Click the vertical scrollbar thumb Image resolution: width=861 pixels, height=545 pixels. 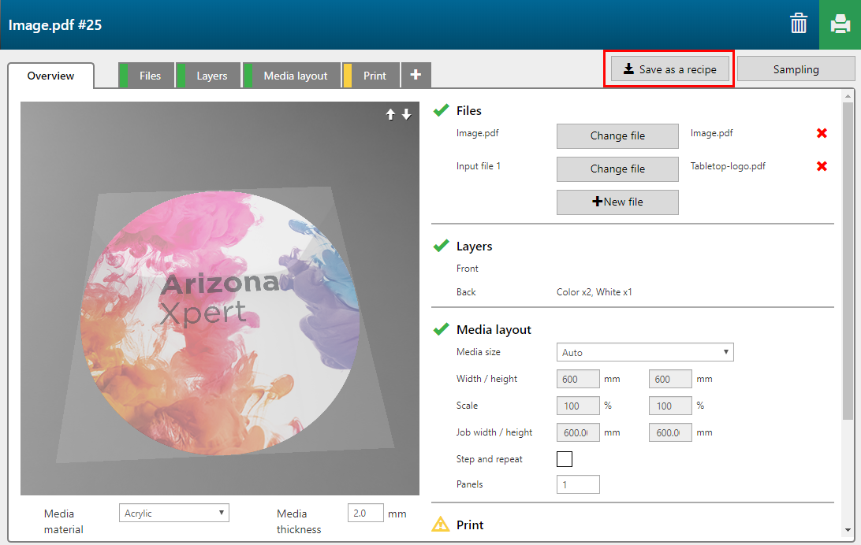[x=848, y=261]
